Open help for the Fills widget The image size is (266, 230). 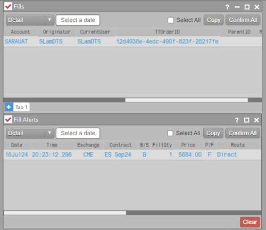click(x=227, y=7)
